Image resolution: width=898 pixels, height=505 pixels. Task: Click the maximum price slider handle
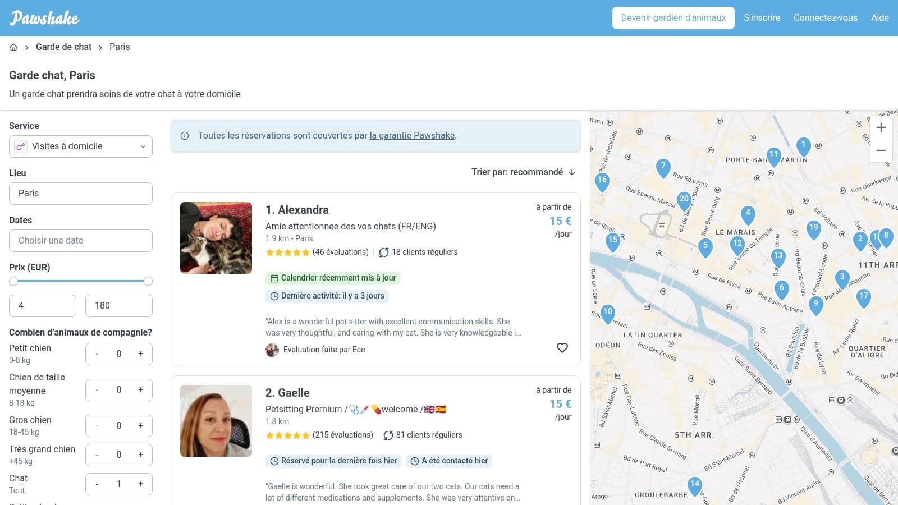point(148,281)
